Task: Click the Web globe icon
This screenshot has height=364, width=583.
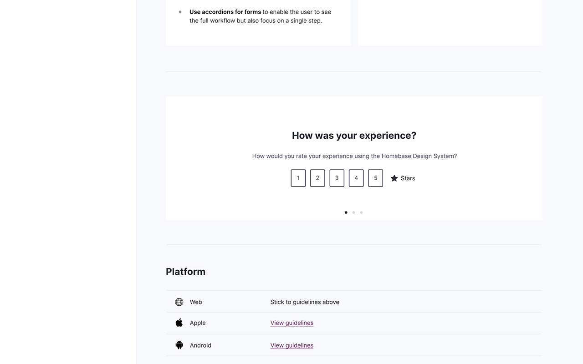Action: [179, 302]
